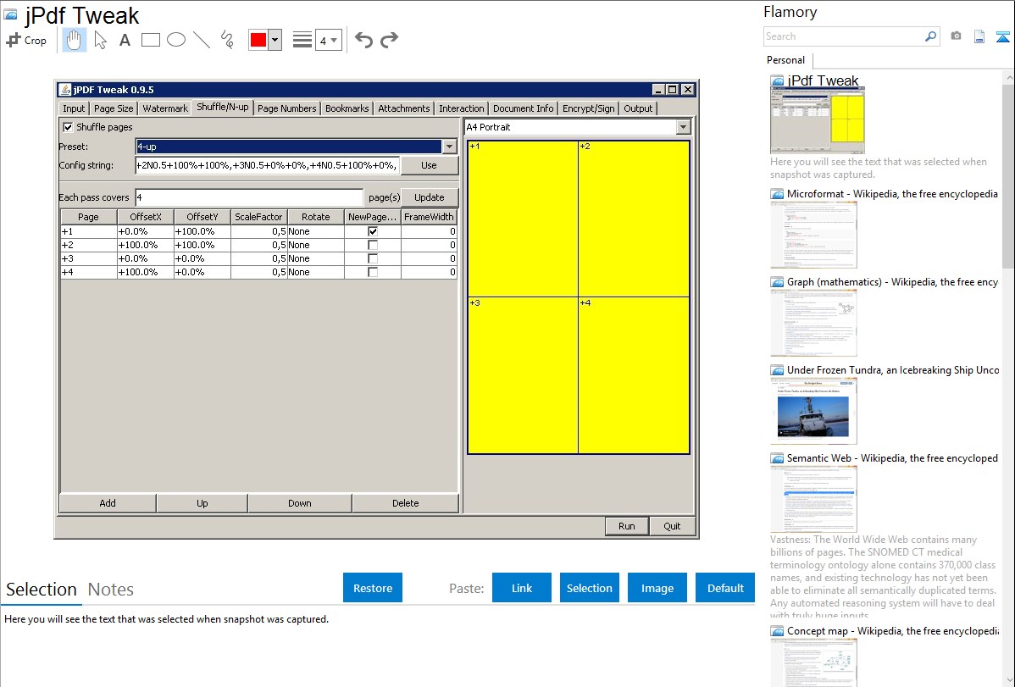Click the icon beside the jPdf Tweak snapshot entry
1015x687 pixels.
[778, 81]
